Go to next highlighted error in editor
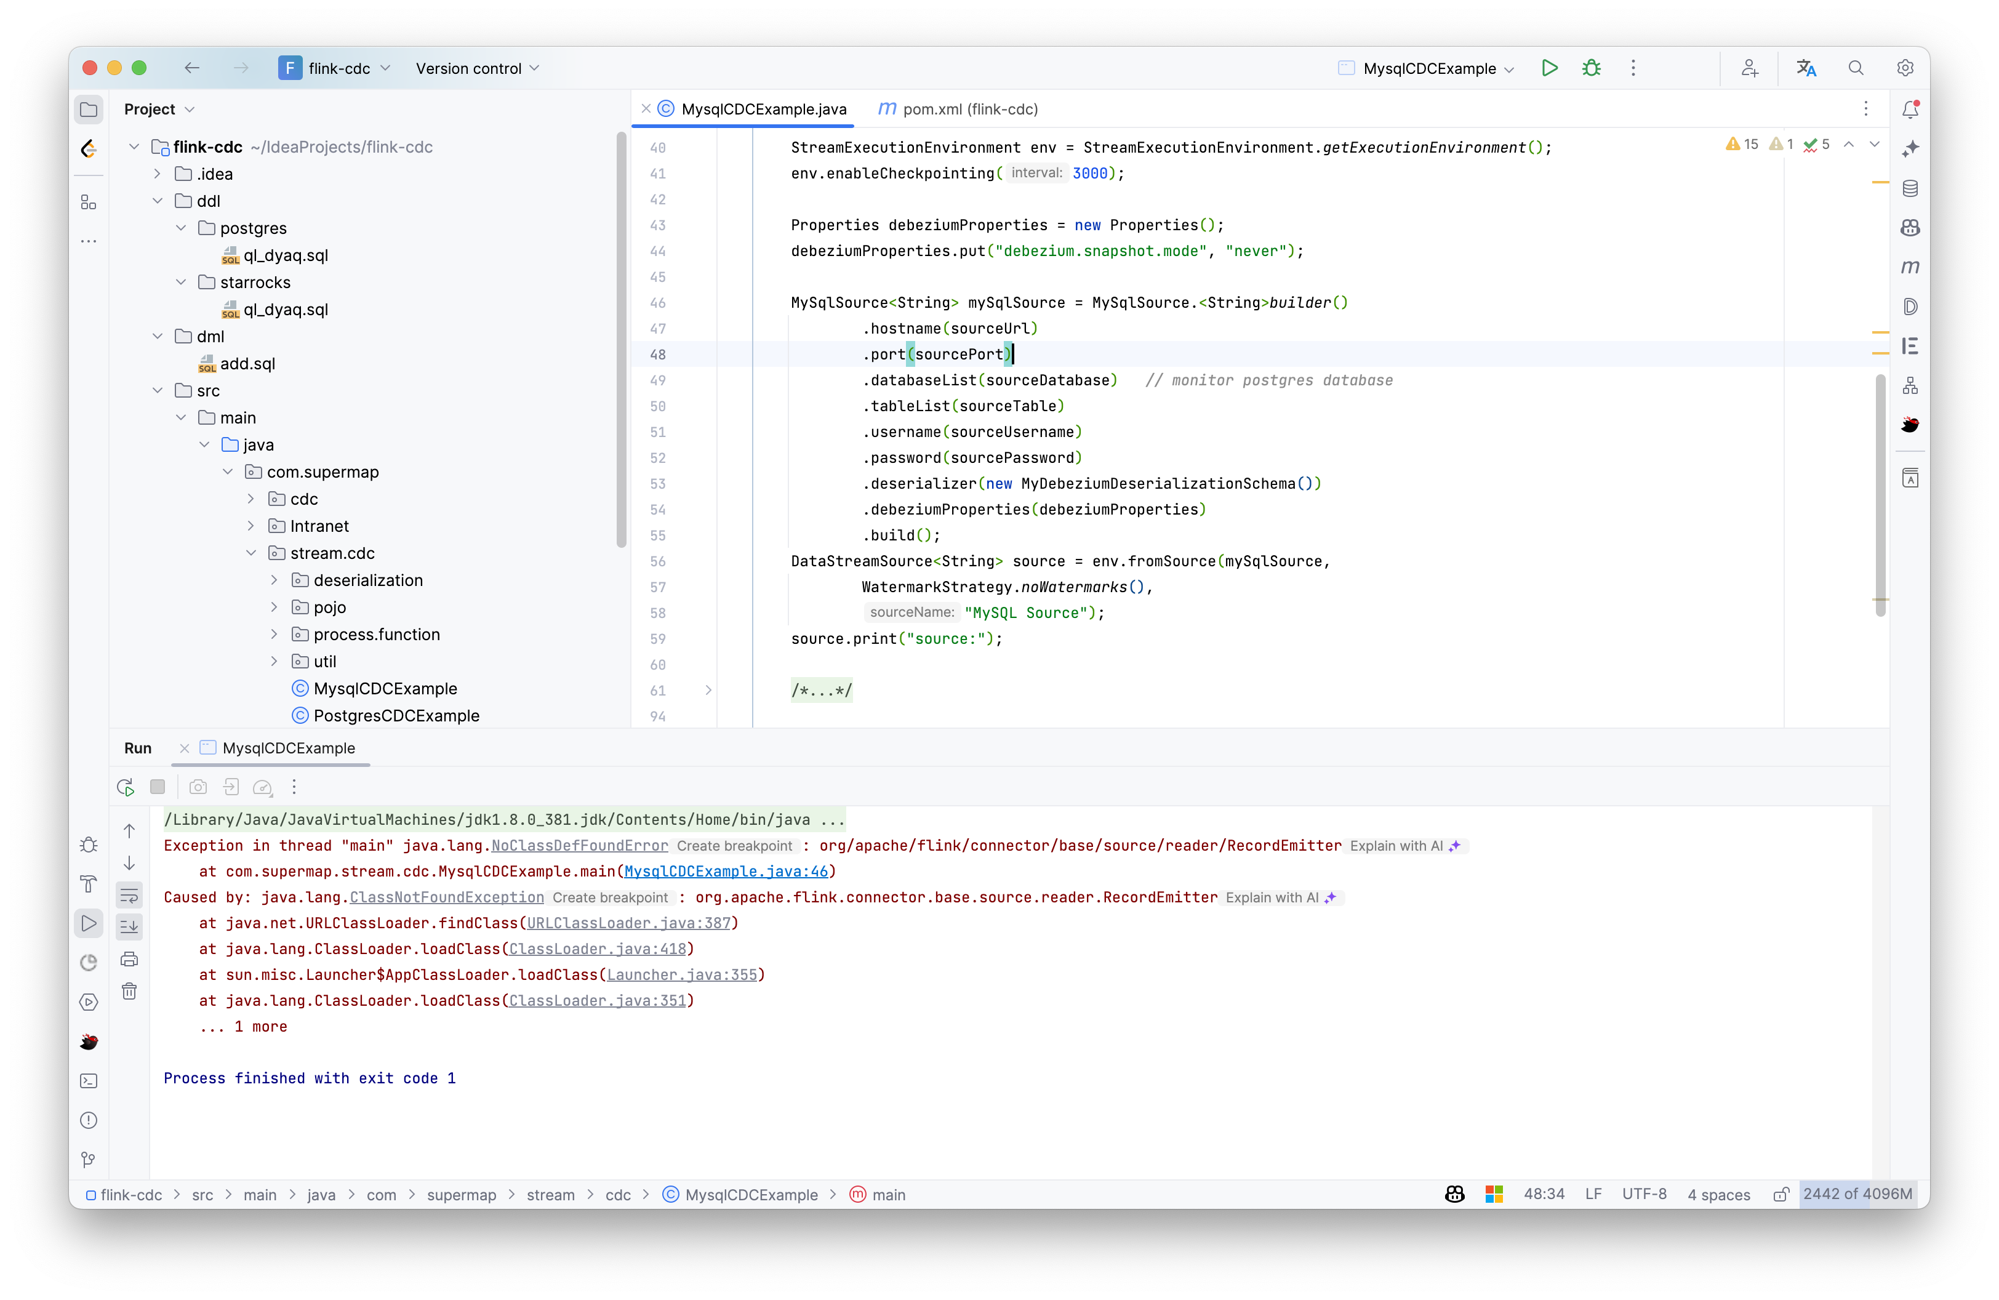The height and width of the screenshot is (1300, 1999). coord(1875,145)
